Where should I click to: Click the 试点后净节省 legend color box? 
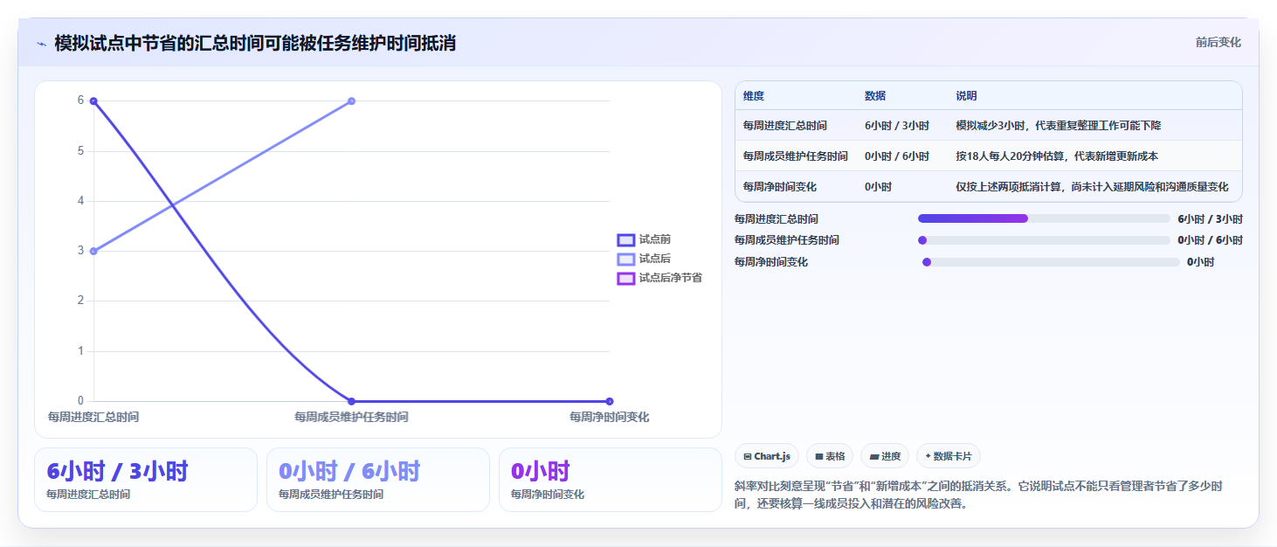[x=625, y=278]
